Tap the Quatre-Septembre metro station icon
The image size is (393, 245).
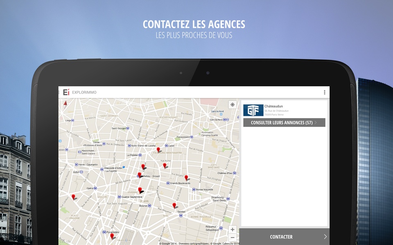tap(119, 197)
